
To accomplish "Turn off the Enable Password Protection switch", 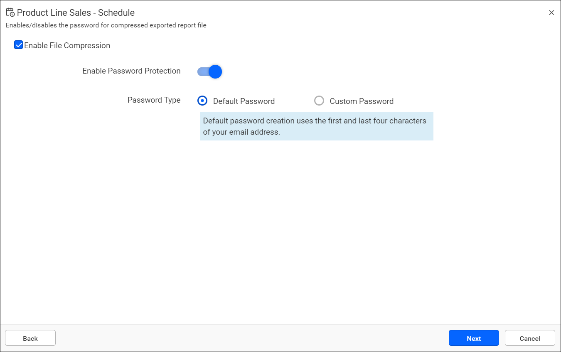I will coord(209,71).
